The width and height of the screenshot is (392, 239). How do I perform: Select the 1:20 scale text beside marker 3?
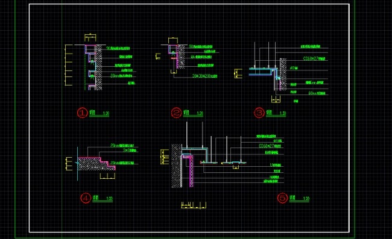click(282, 113)
